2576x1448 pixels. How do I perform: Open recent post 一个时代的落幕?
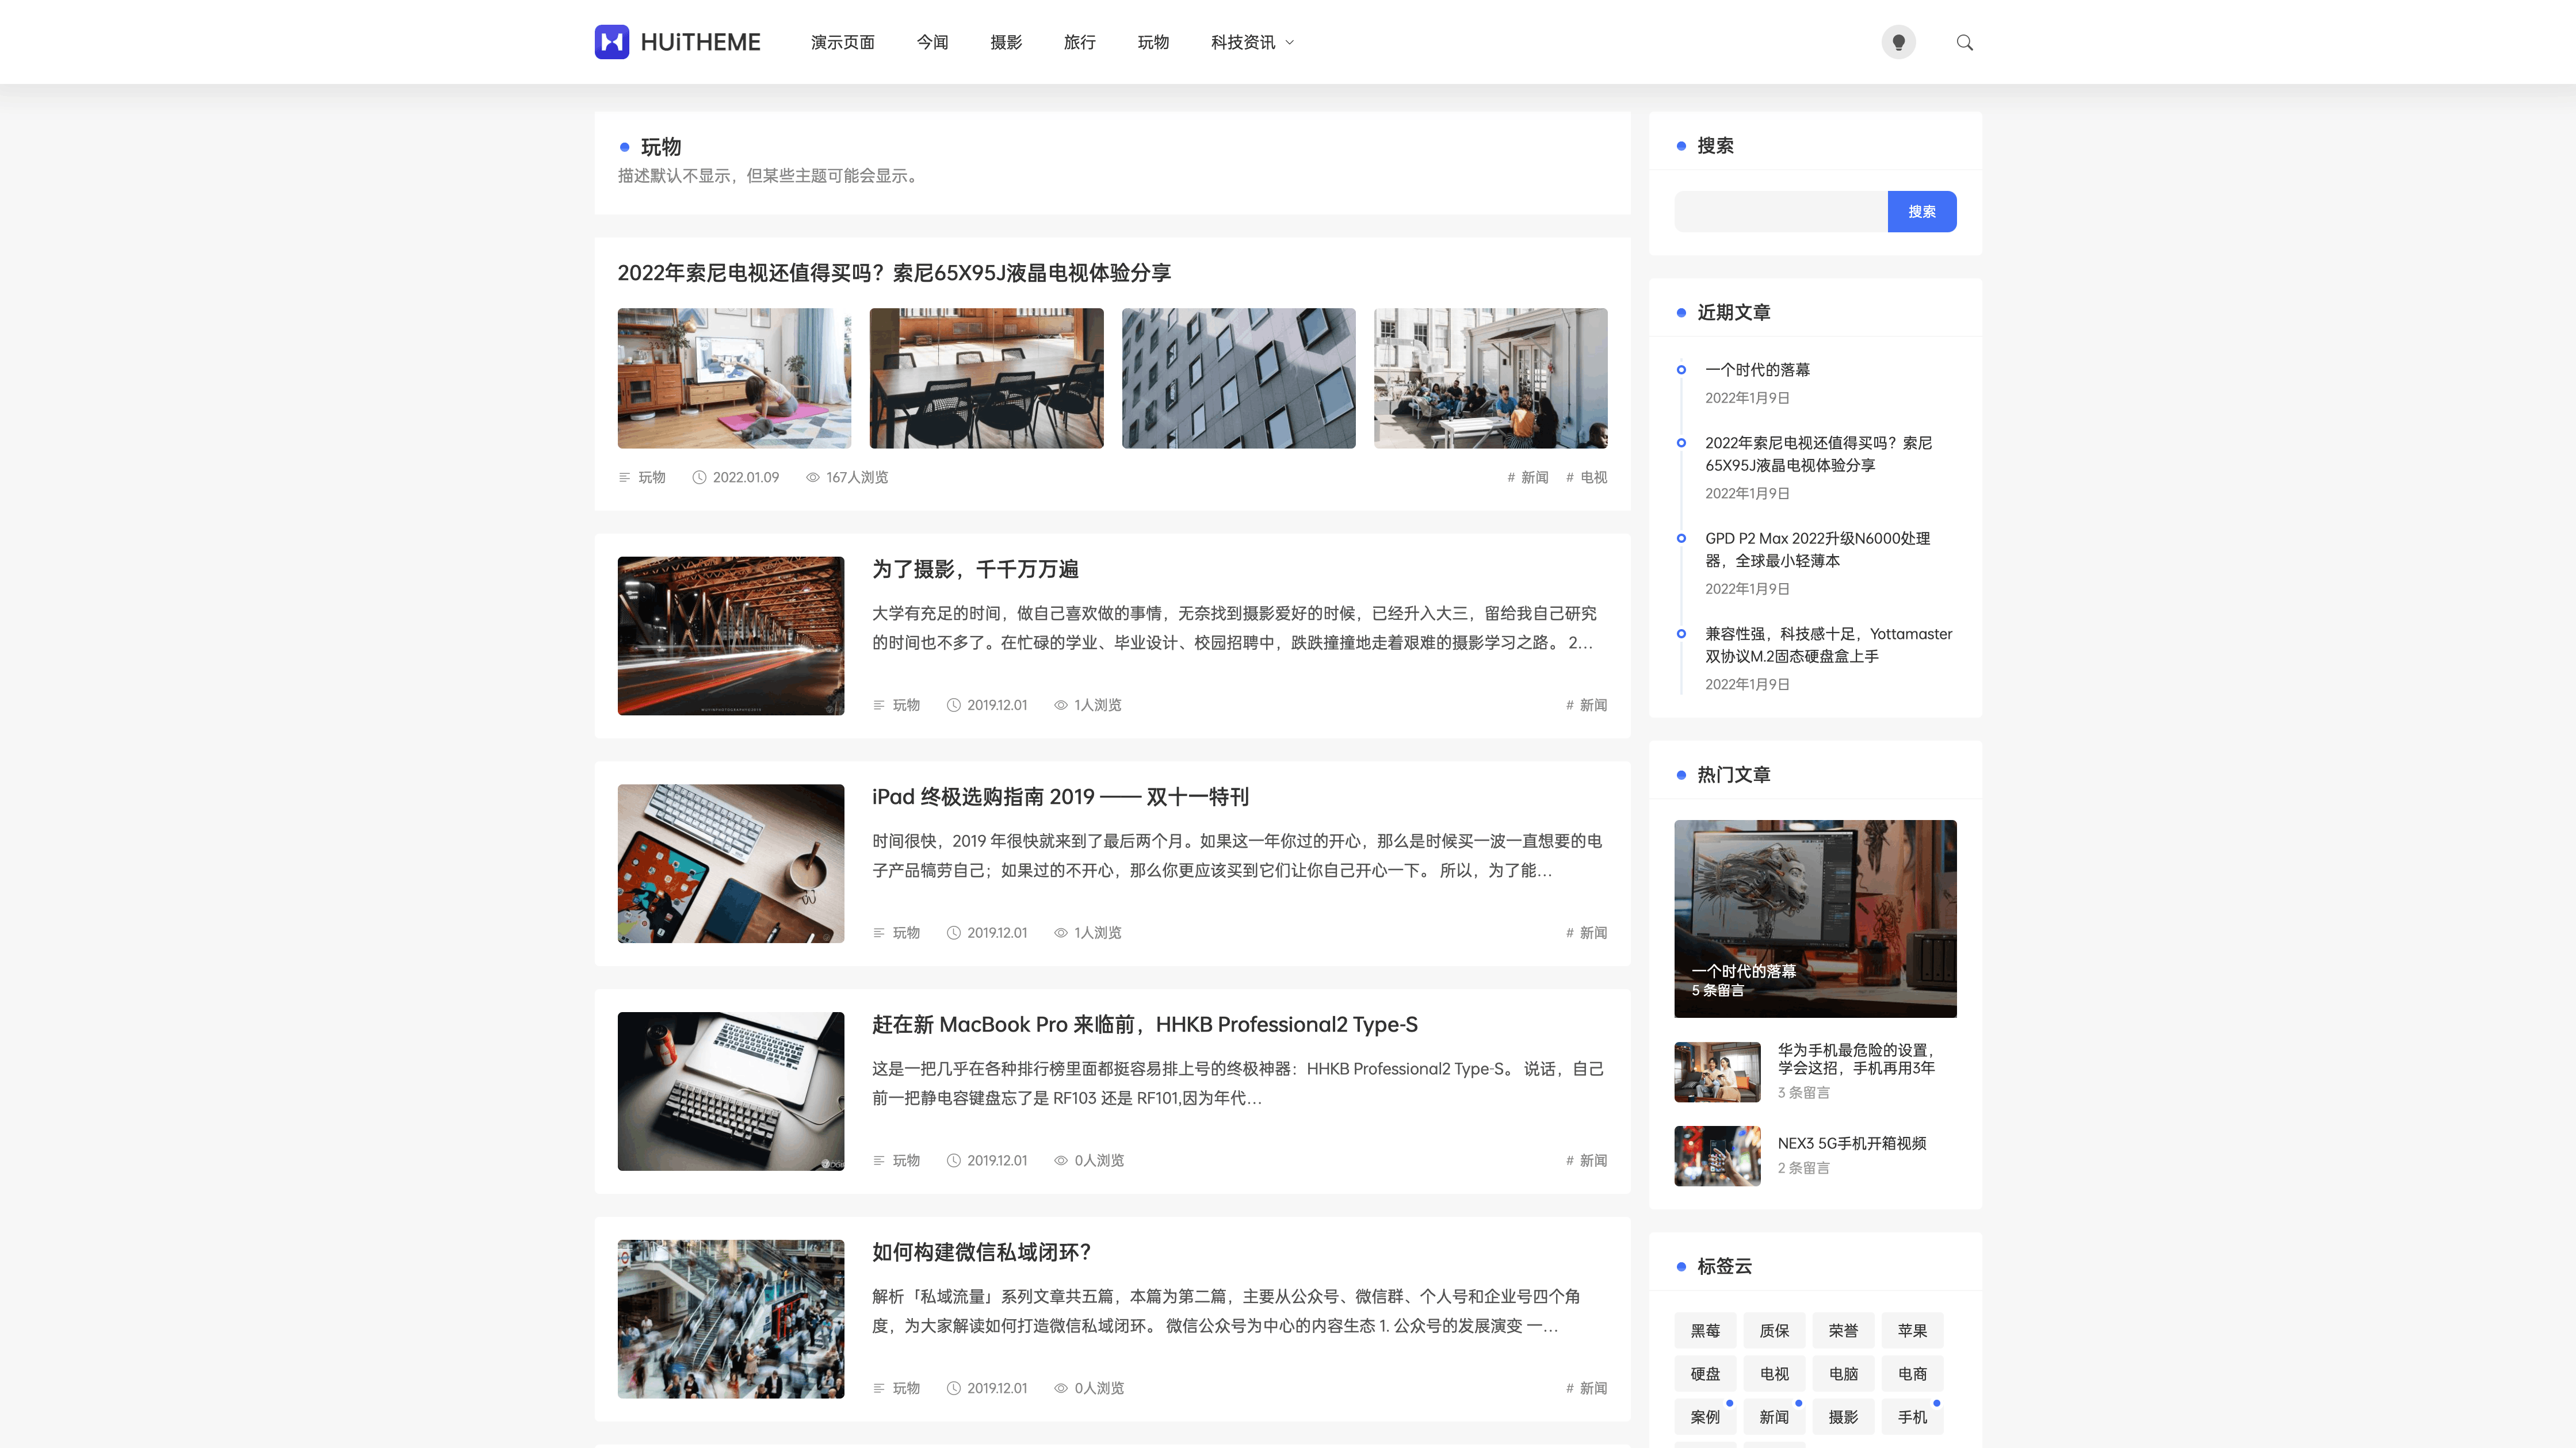click(1757, 370)
